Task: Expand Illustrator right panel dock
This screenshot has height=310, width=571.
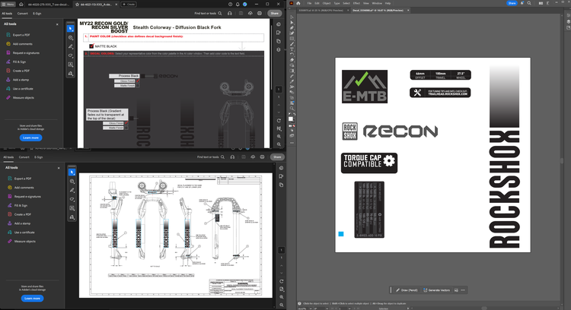Action: click(x=569, y=10)
